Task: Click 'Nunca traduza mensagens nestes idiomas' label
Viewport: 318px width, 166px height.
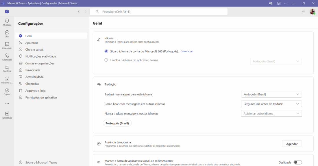Action: 132,113
